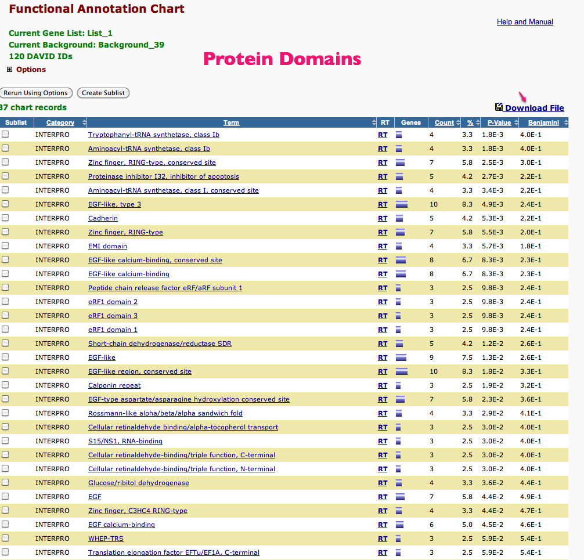
Task: Check the EGF-like row checkbox
Action: coord(5,357)
